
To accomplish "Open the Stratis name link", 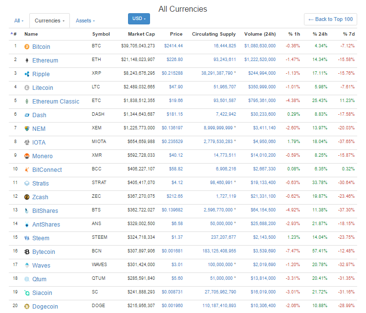I will [x=41, y=184].
